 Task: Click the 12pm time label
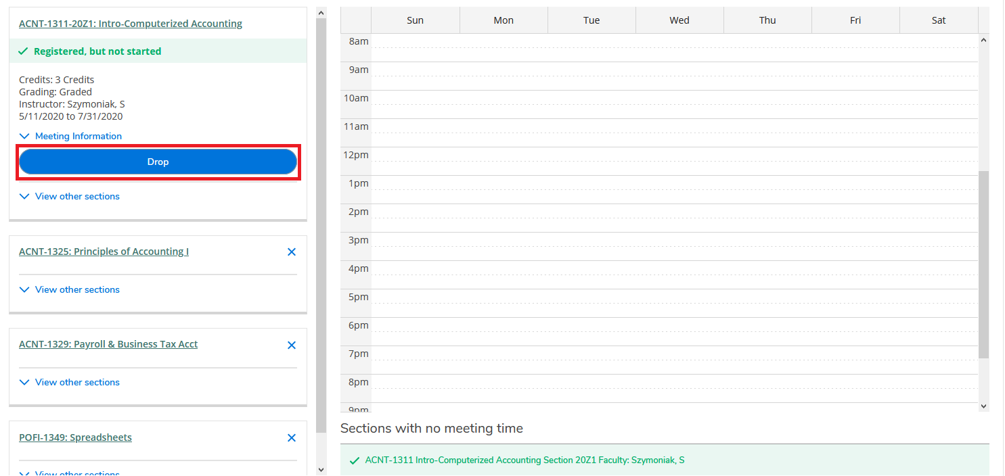(x=356, y=155)
